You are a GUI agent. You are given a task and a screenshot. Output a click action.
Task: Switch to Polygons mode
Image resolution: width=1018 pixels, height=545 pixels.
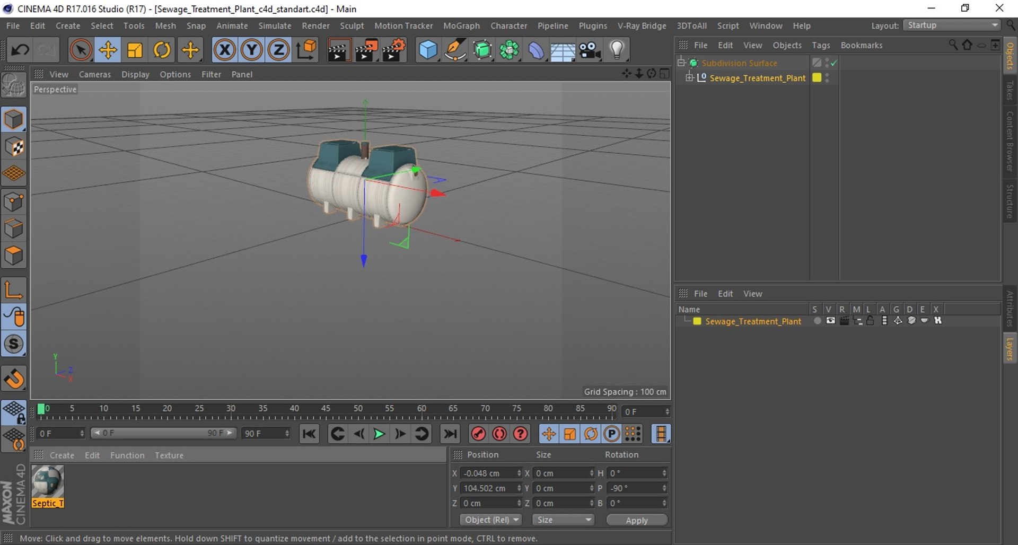pos(14,256)
